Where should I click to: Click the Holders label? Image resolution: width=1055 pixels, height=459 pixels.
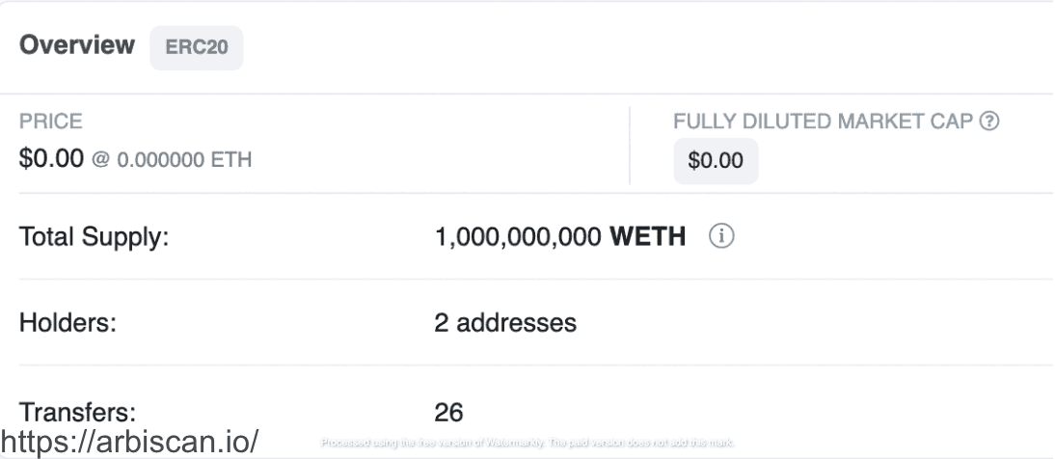click(68, 322)
